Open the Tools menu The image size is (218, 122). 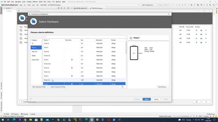[x=49, y=2]
